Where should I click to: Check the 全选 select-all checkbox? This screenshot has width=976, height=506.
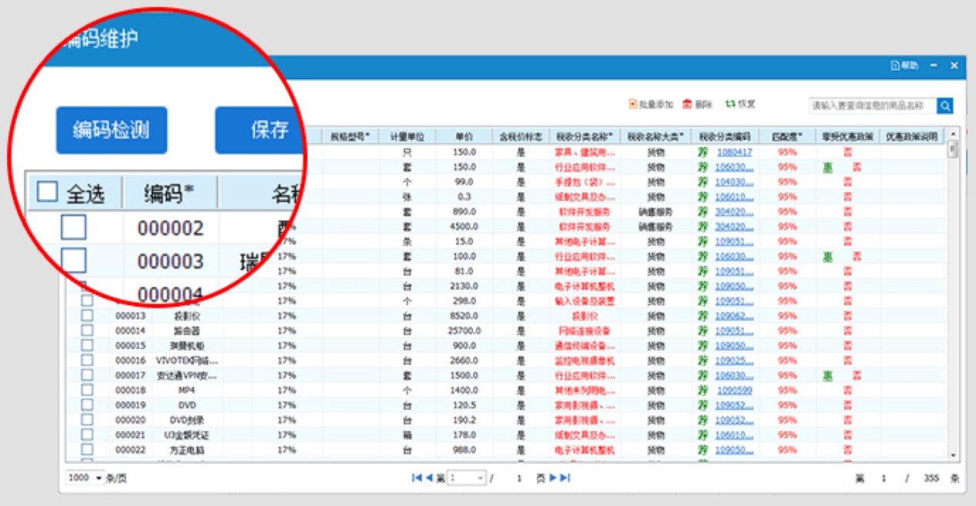(48, 192)
